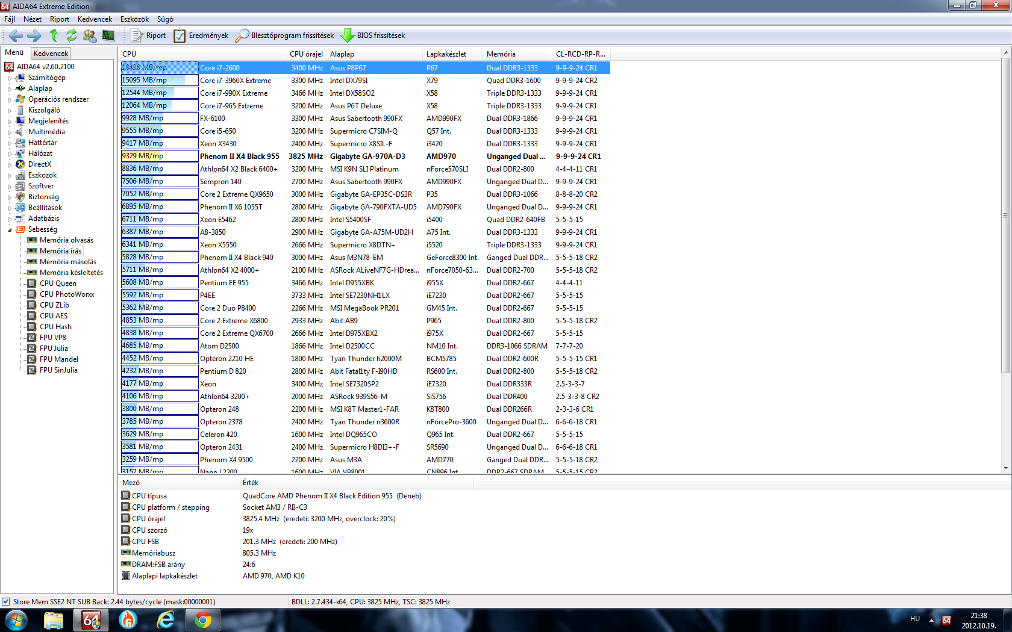Click BIOS frissítések toolbar button
This screenshot has height=632, width=1012.
[373, 36]
